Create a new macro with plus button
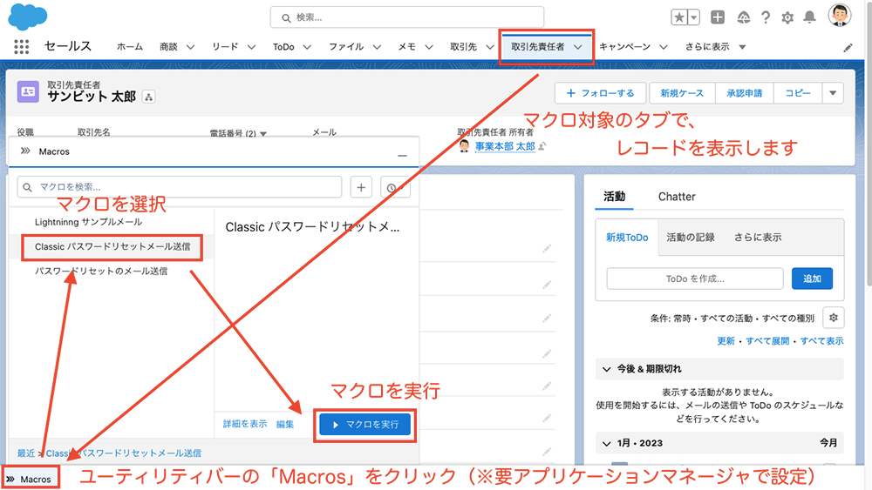 361,188
